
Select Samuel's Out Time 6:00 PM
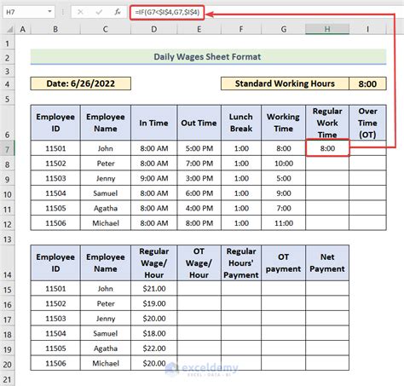point(199,193)
